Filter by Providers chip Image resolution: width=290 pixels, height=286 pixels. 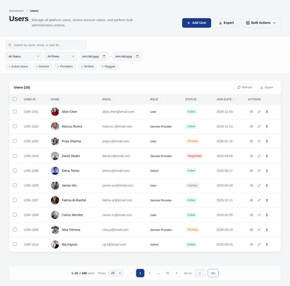pos(65,66)
